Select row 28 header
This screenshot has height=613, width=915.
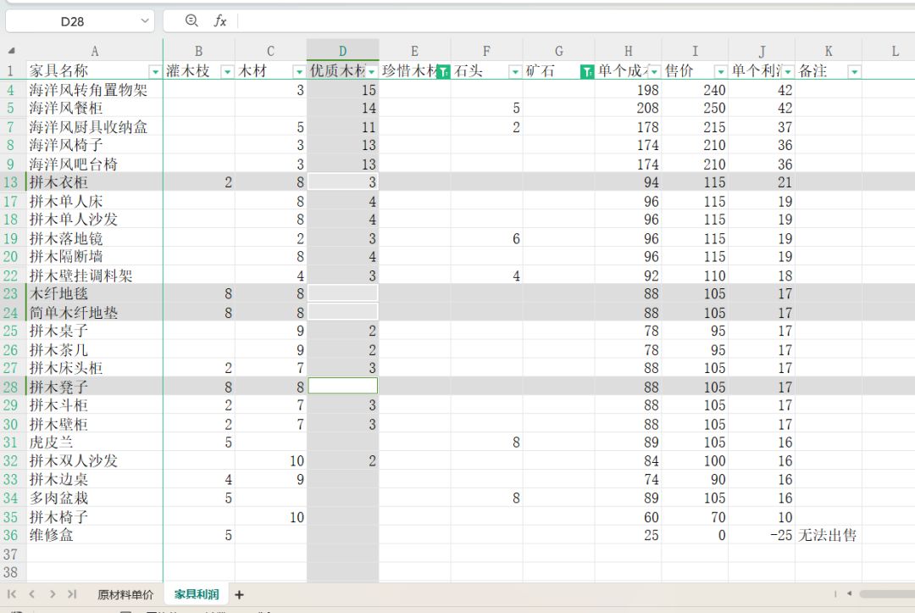[11, 387]
